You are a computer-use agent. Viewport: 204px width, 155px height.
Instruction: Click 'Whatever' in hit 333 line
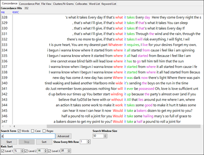(115, 45)
